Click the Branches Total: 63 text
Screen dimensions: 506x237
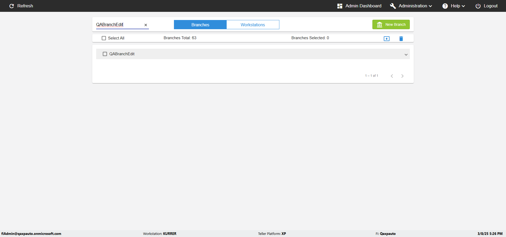coord(180,38)
